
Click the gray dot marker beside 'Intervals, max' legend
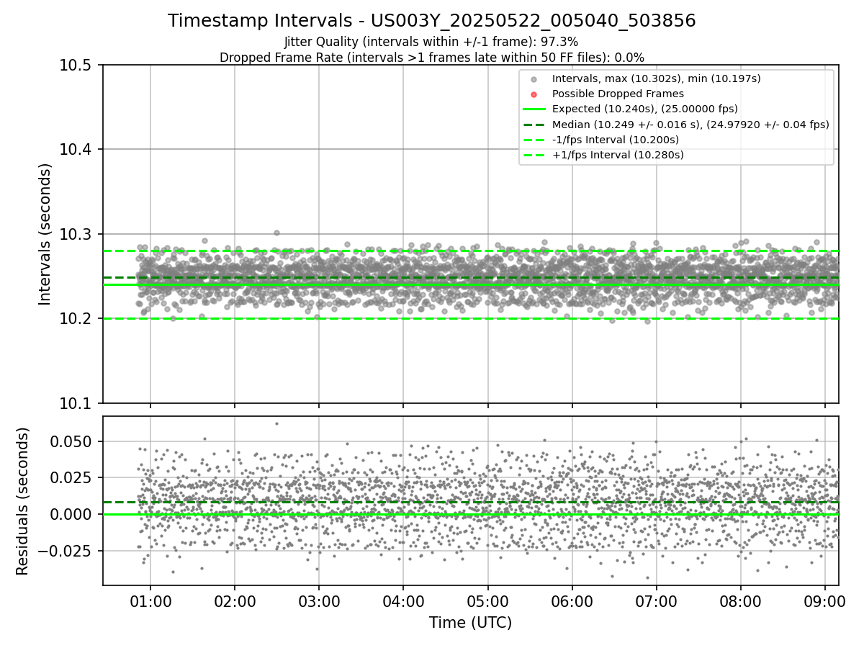click(534, 79)
